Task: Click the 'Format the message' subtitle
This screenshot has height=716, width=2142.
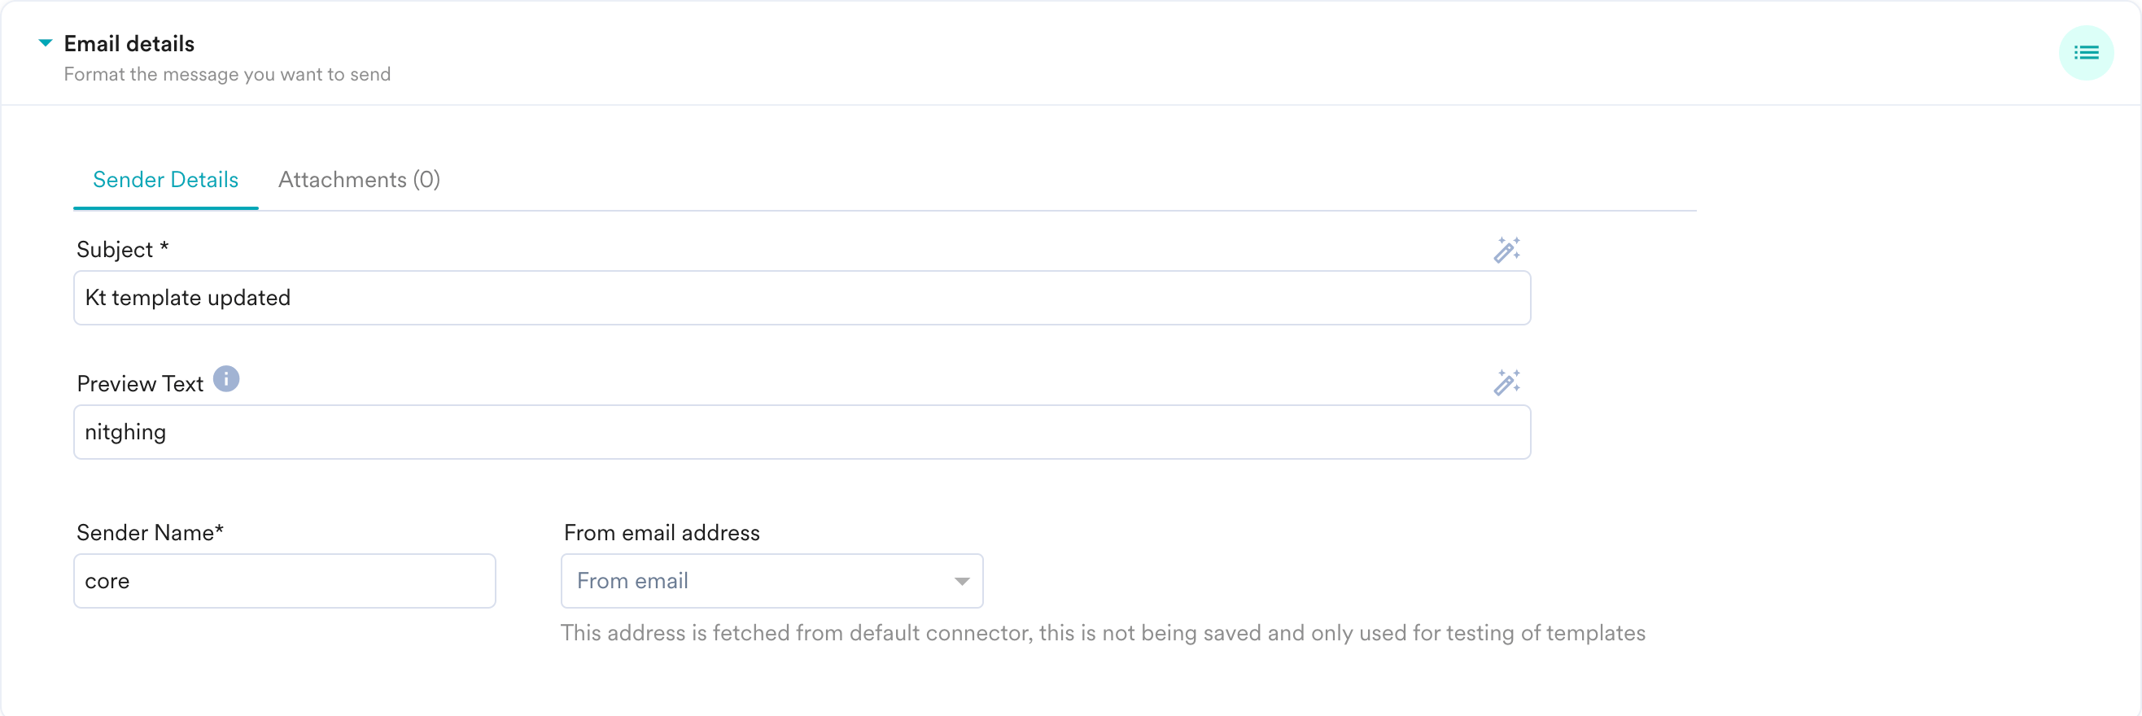Action: 227,74
